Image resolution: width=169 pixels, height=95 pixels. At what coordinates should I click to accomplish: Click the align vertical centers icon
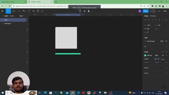coord(159,20)
